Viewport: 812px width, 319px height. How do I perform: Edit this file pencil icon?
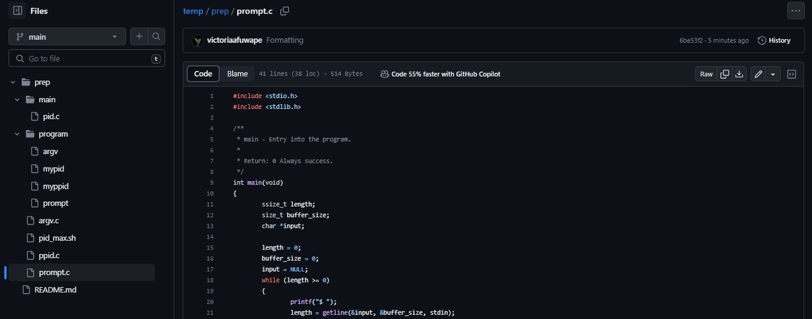coord(759,74)
